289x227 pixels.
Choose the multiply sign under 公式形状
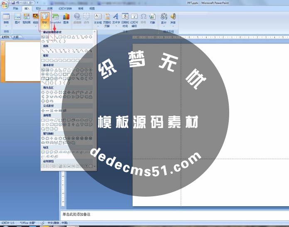click(x=51, y=111)
